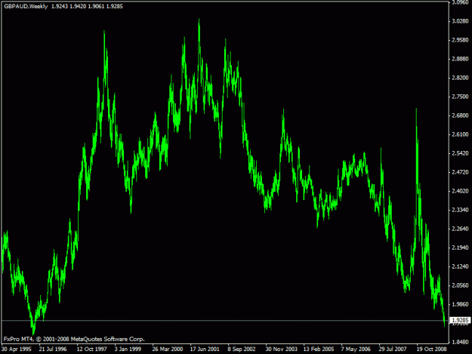The image size is (472, 354).
Task: Click the 2.6100 price axis value
Action: [x=460, y=134]
